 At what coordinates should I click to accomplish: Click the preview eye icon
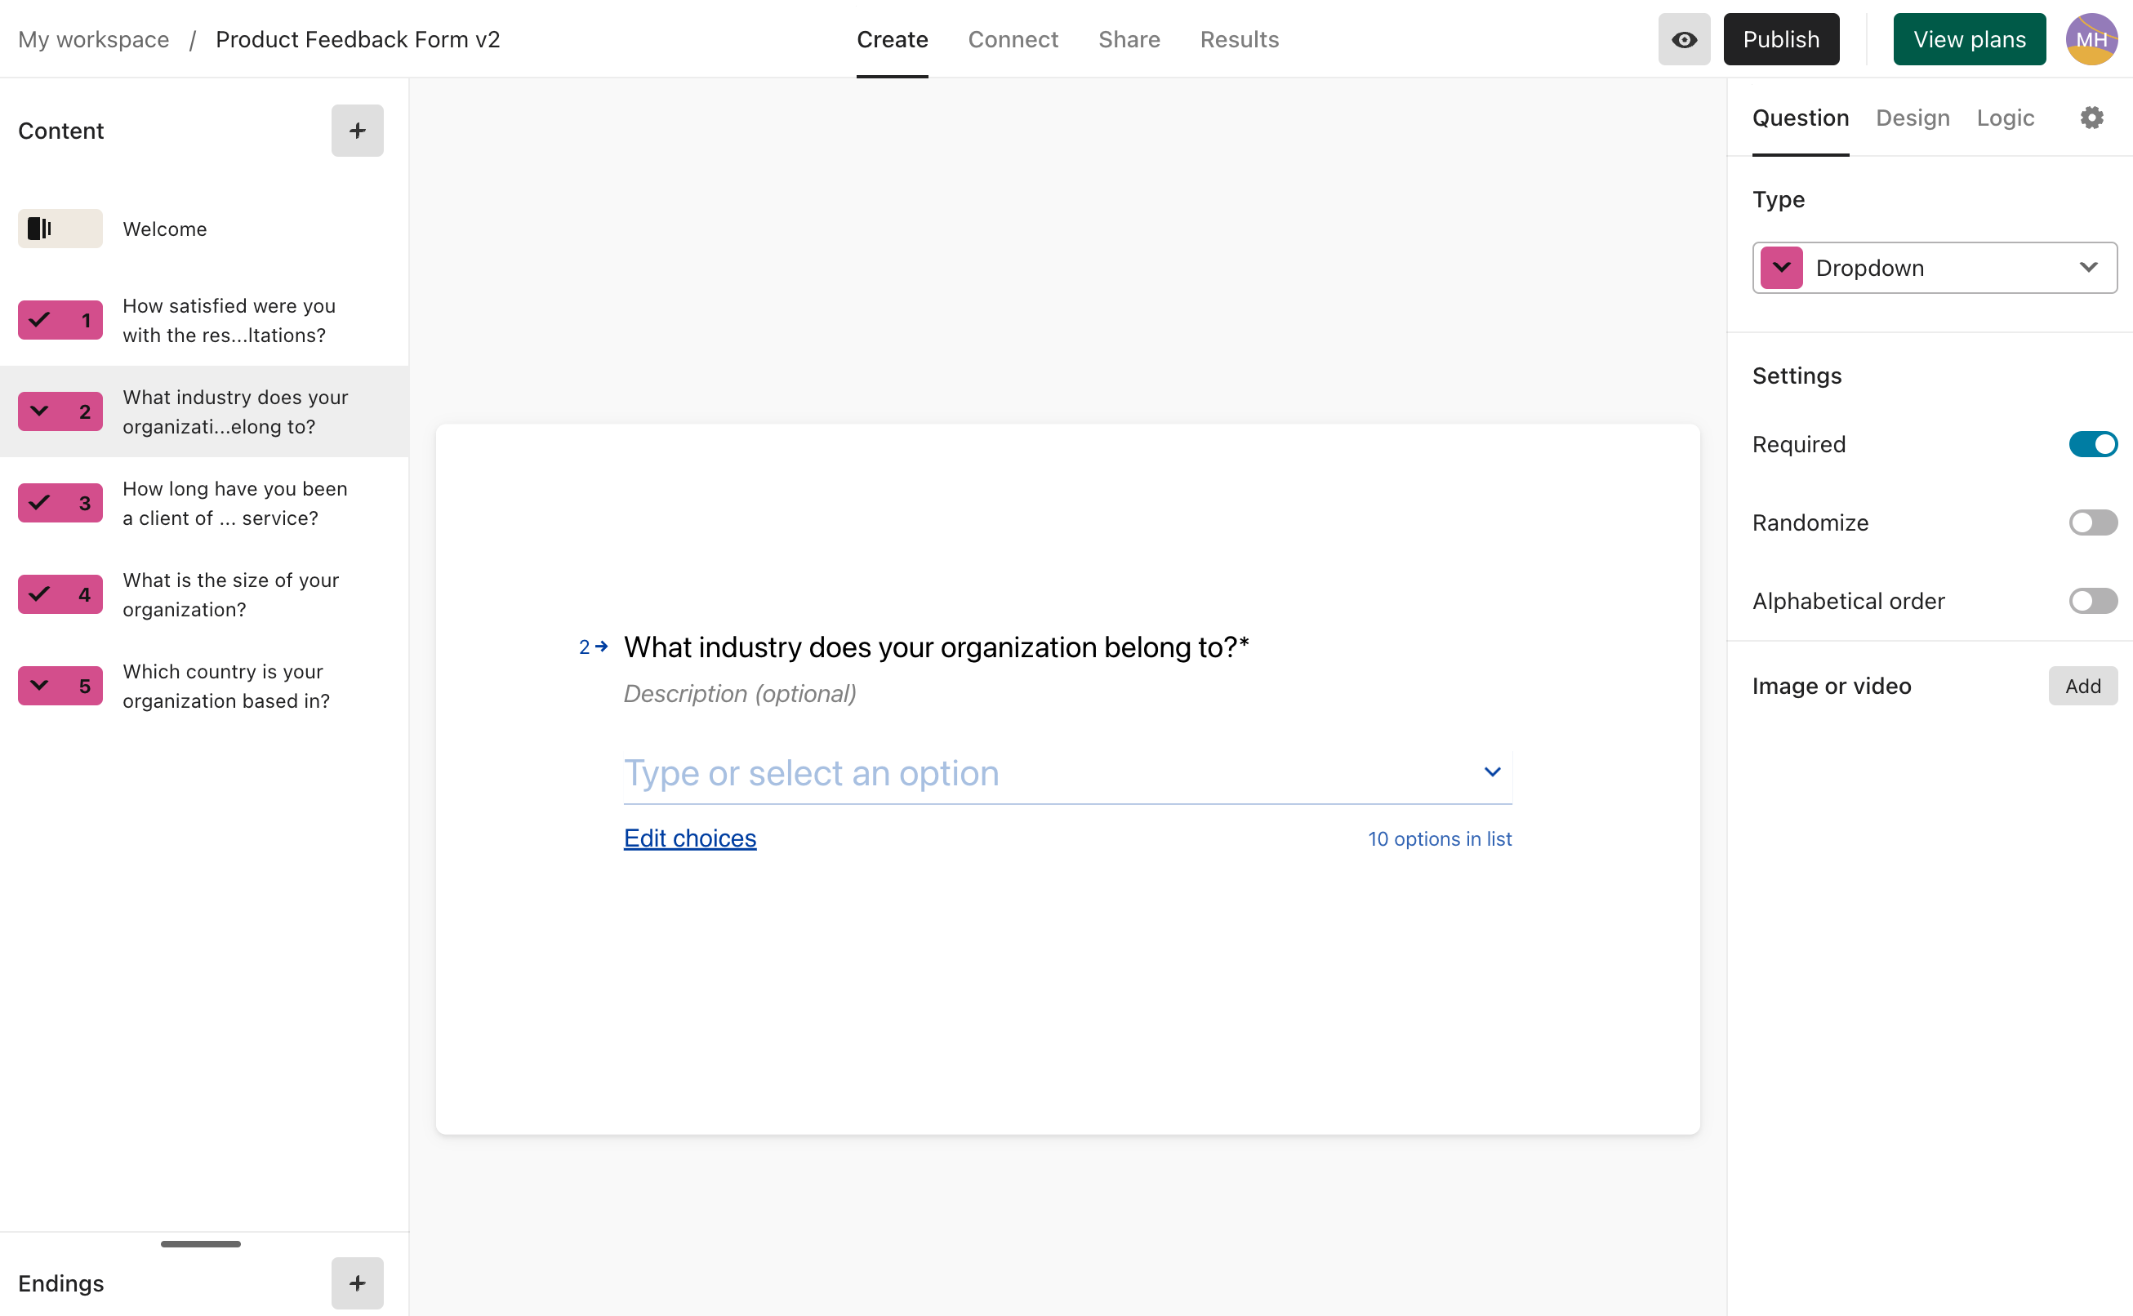1683,39
